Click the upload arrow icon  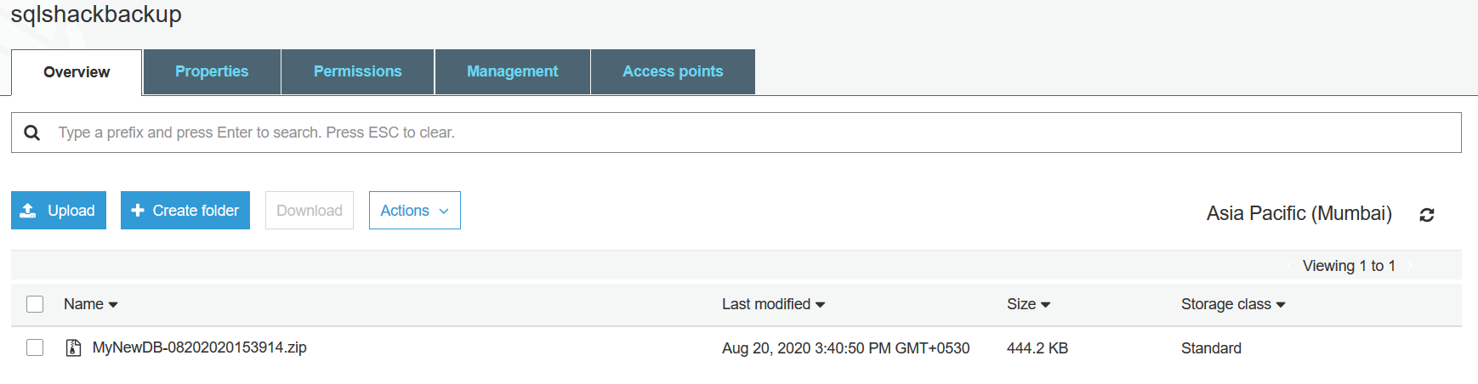click(28, 211)
